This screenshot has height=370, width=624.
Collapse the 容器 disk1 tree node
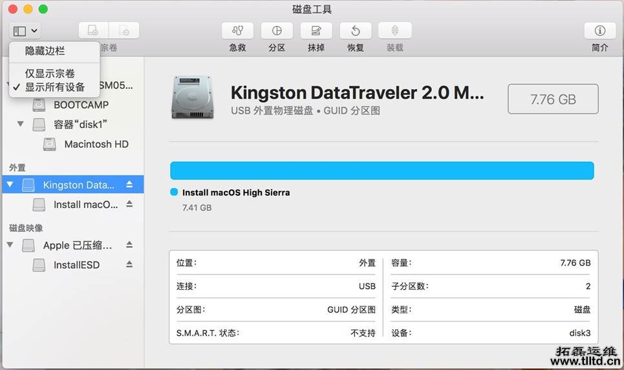click(21, 124)
